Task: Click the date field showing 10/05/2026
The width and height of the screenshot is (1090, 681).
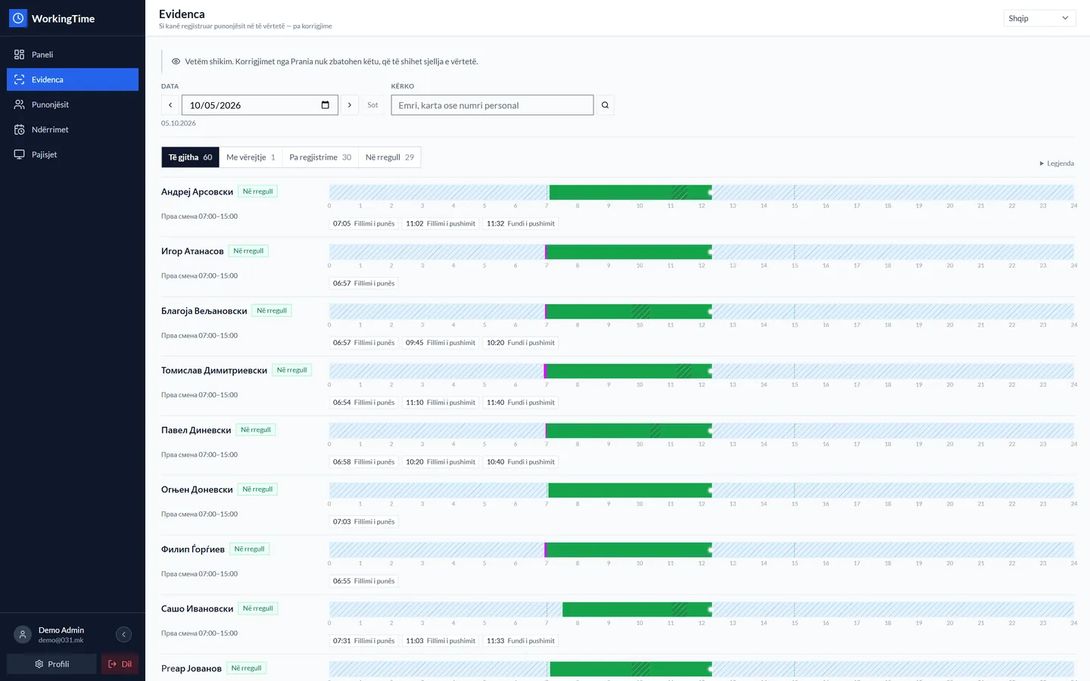Action: [x=260, y=105]
